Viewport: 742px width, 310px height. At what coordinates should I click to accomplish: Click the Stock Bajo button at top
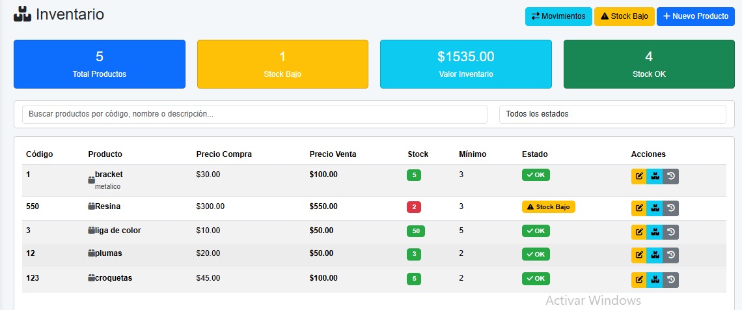[x=624, y=16]
